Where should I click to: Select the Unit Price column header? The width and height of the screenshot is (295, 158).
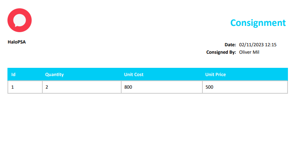click(215, 74)
